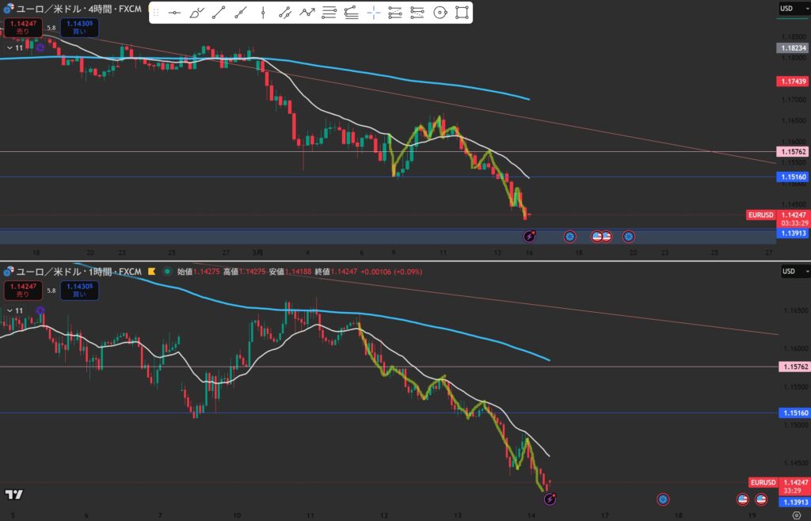Choose the vertical line drawing tool
811x521 pixels.
coord(263,13)
